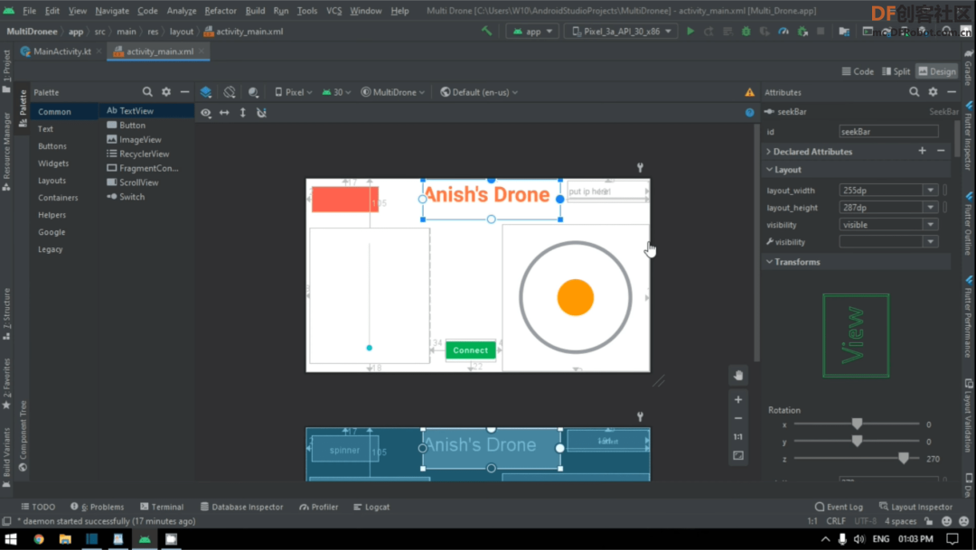The height and width of the screenshot is (550, 976).
Task: Switch to Code view mode
Action: [857, 71]
